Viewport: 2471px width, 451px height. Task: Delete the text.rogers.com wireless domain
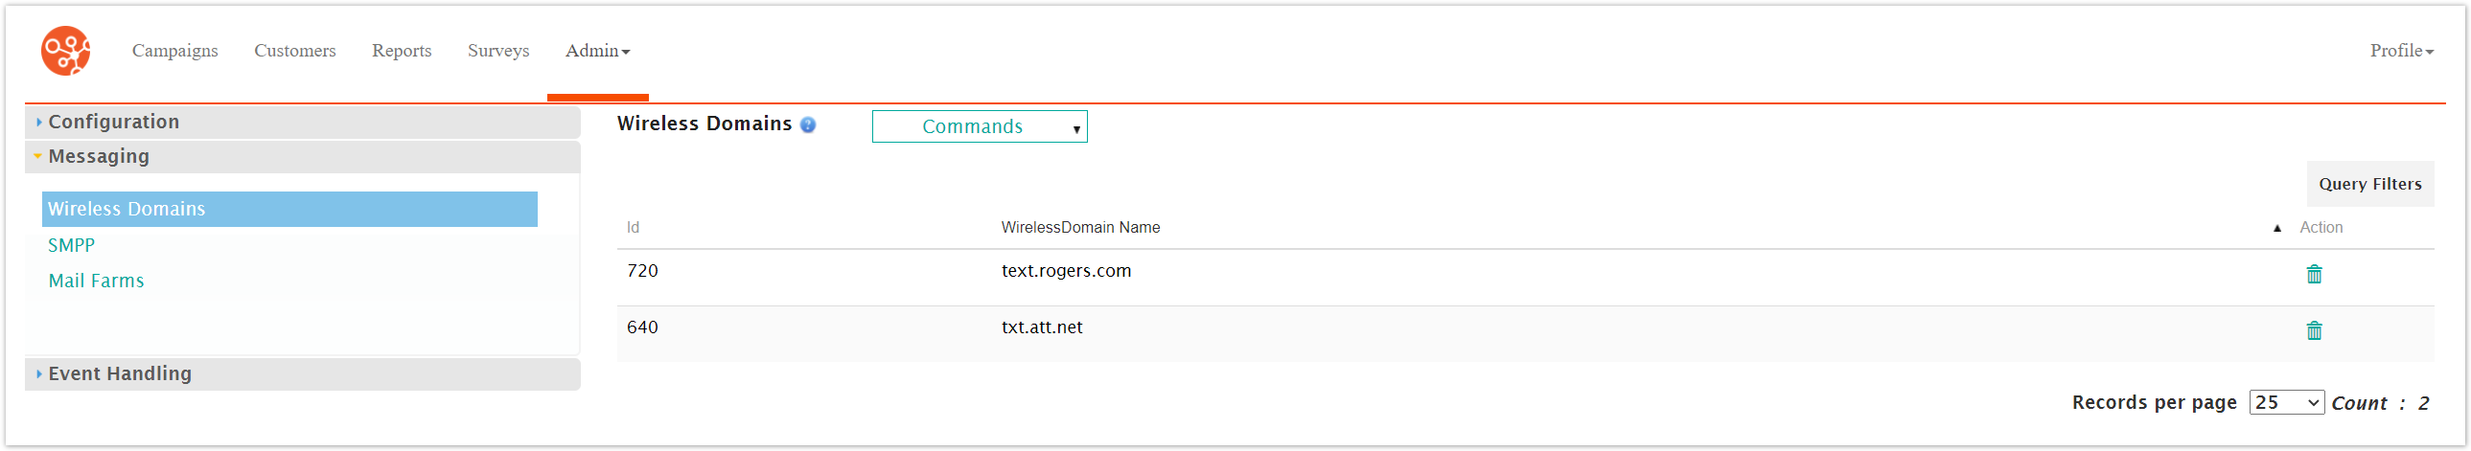2314,275
